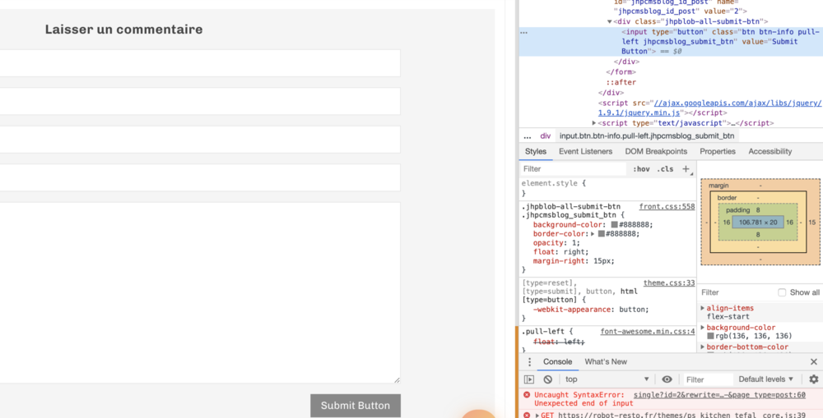Enable the Show all checkbox
The image size is (823, 418).
[782, 292]
